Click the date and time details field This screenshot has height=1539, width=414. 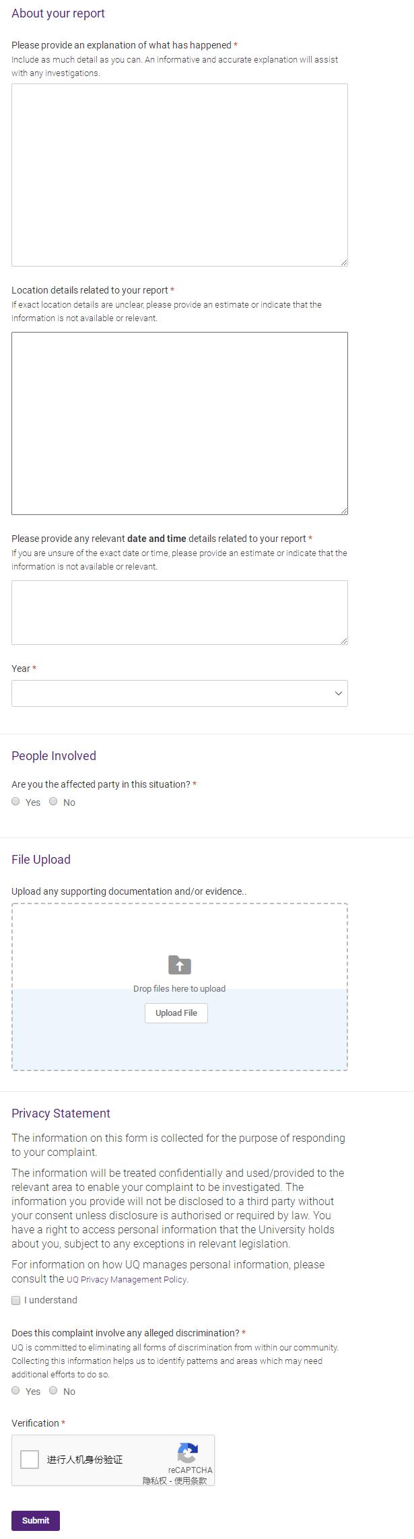click(x=180, y=613)
